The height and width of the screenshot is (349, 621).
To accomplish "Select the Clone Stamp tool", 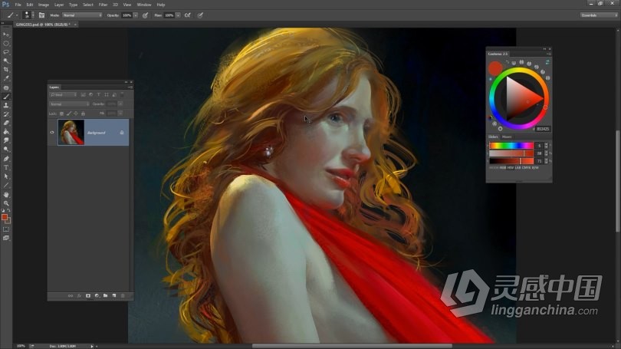I will [6, 105].
